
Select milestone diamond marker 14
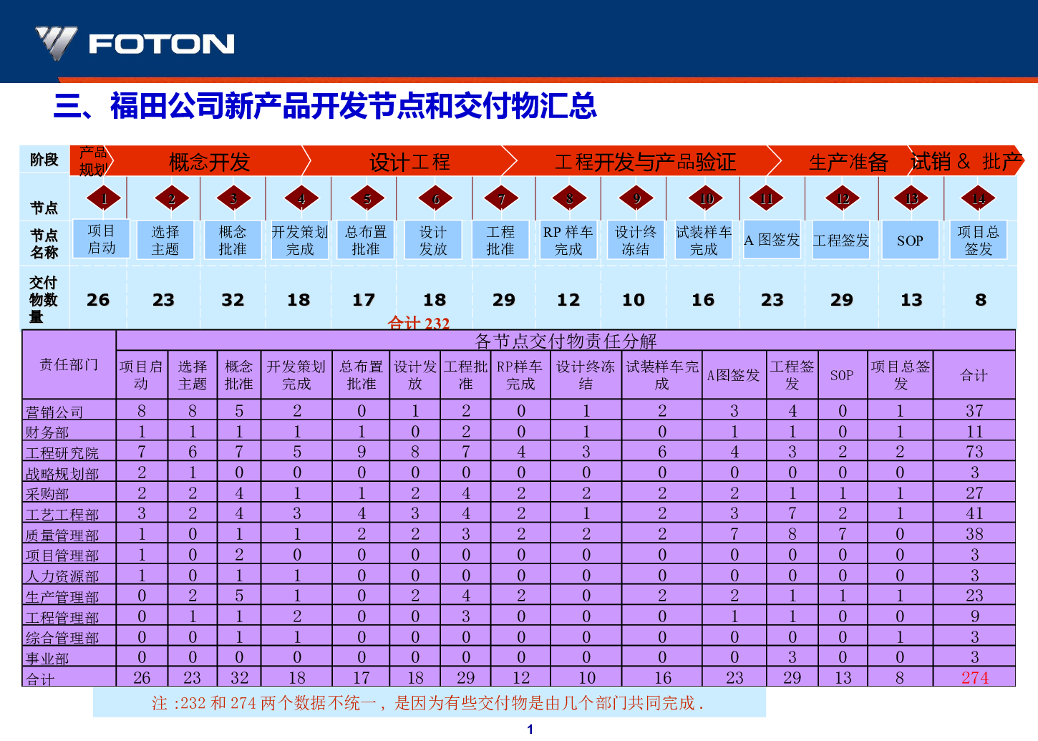(979, 198)
